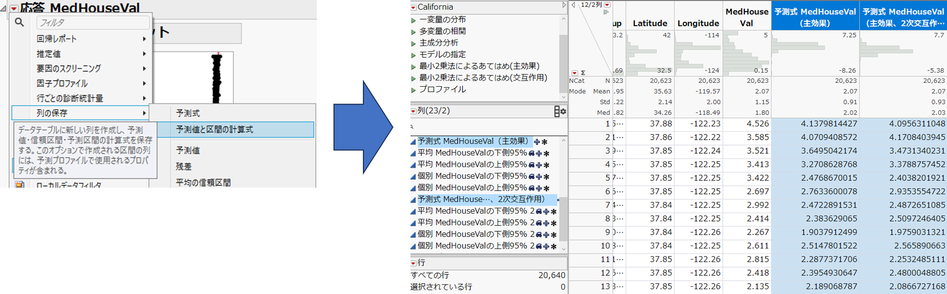Collapse the 応答 MedHouseVal outline with the gray triangle

coord(3,8)
